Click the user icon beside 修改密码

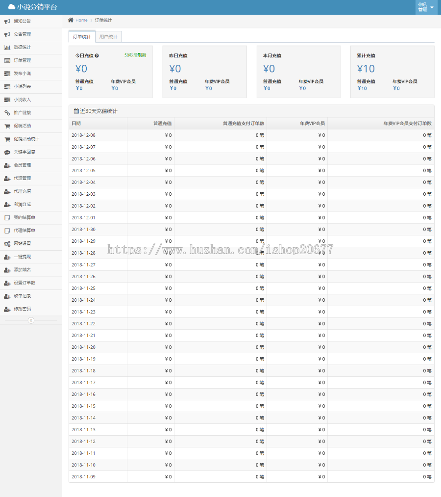(7, 310)
